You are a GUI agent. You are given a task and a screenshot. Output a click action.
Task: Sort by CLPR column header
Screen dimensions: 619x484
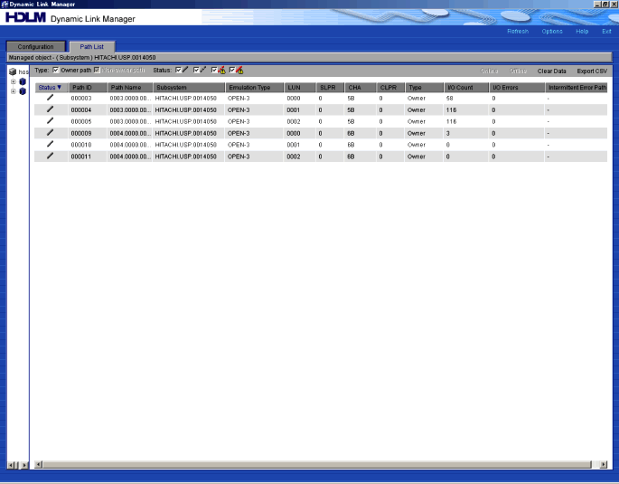pyautogui.click(x=390, y=88)
